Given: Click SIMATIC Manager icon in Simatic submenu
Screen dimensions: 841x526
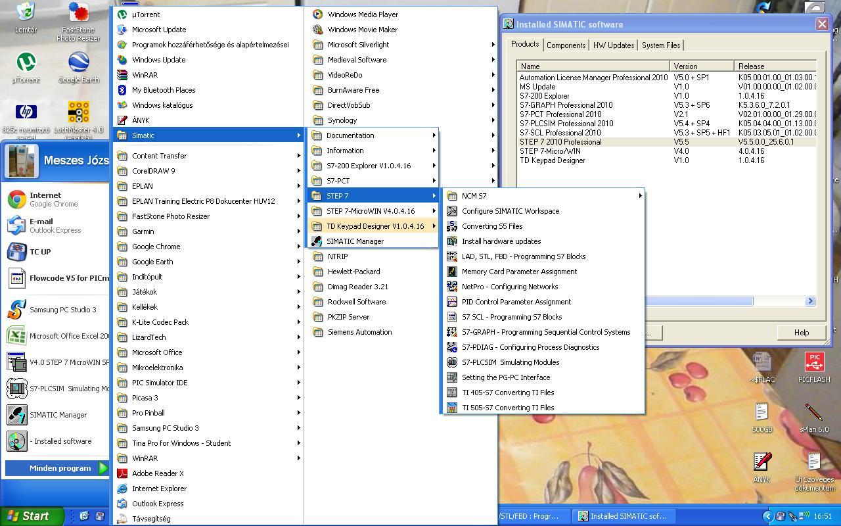Looking at the screenshot, I should (317, 241).
